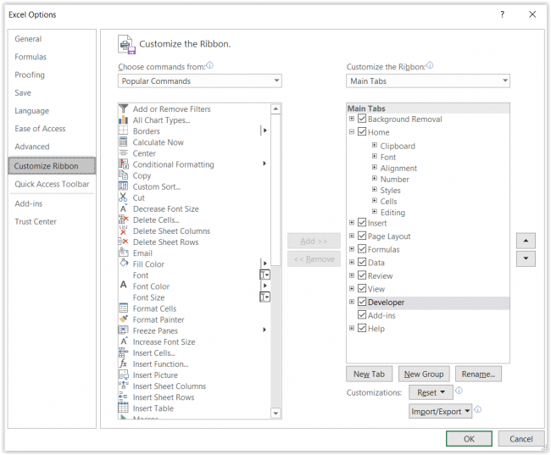Click the Delete Sheet Columns icon
The height and width of the screenshot is (455, 551).
click(124, 230)
